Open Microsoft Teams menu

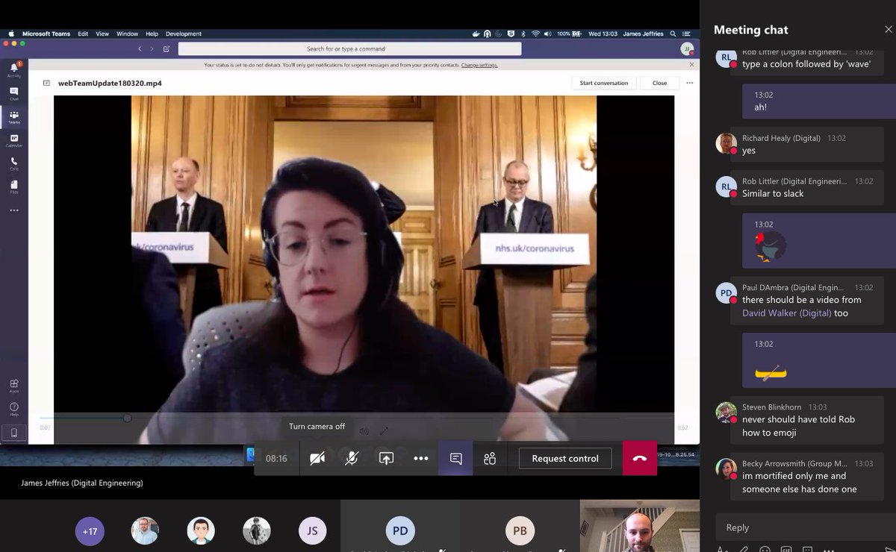pyautogui.click(x=46, y=34)
